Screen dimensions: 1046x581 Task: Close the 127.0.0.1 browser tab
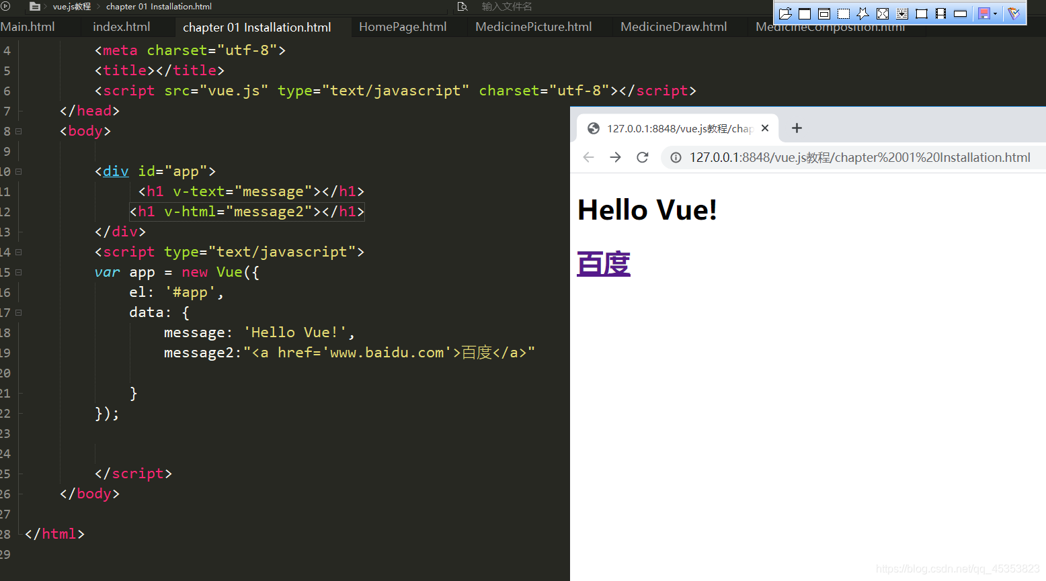point(765,128)
